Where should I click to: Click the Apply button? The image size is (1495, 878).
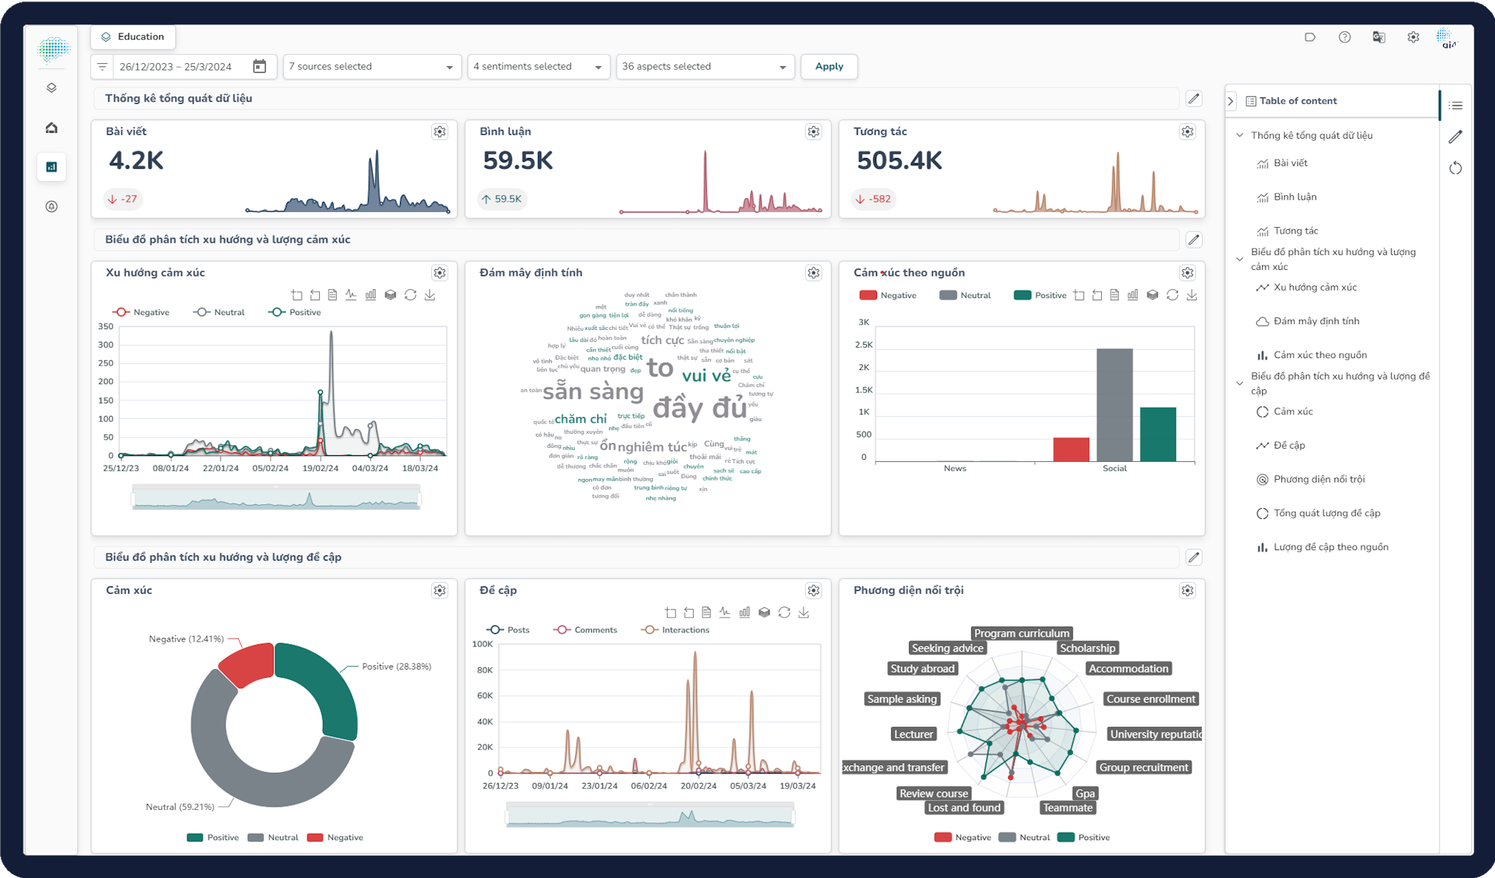pyautogui.click(x=829, y=67)
